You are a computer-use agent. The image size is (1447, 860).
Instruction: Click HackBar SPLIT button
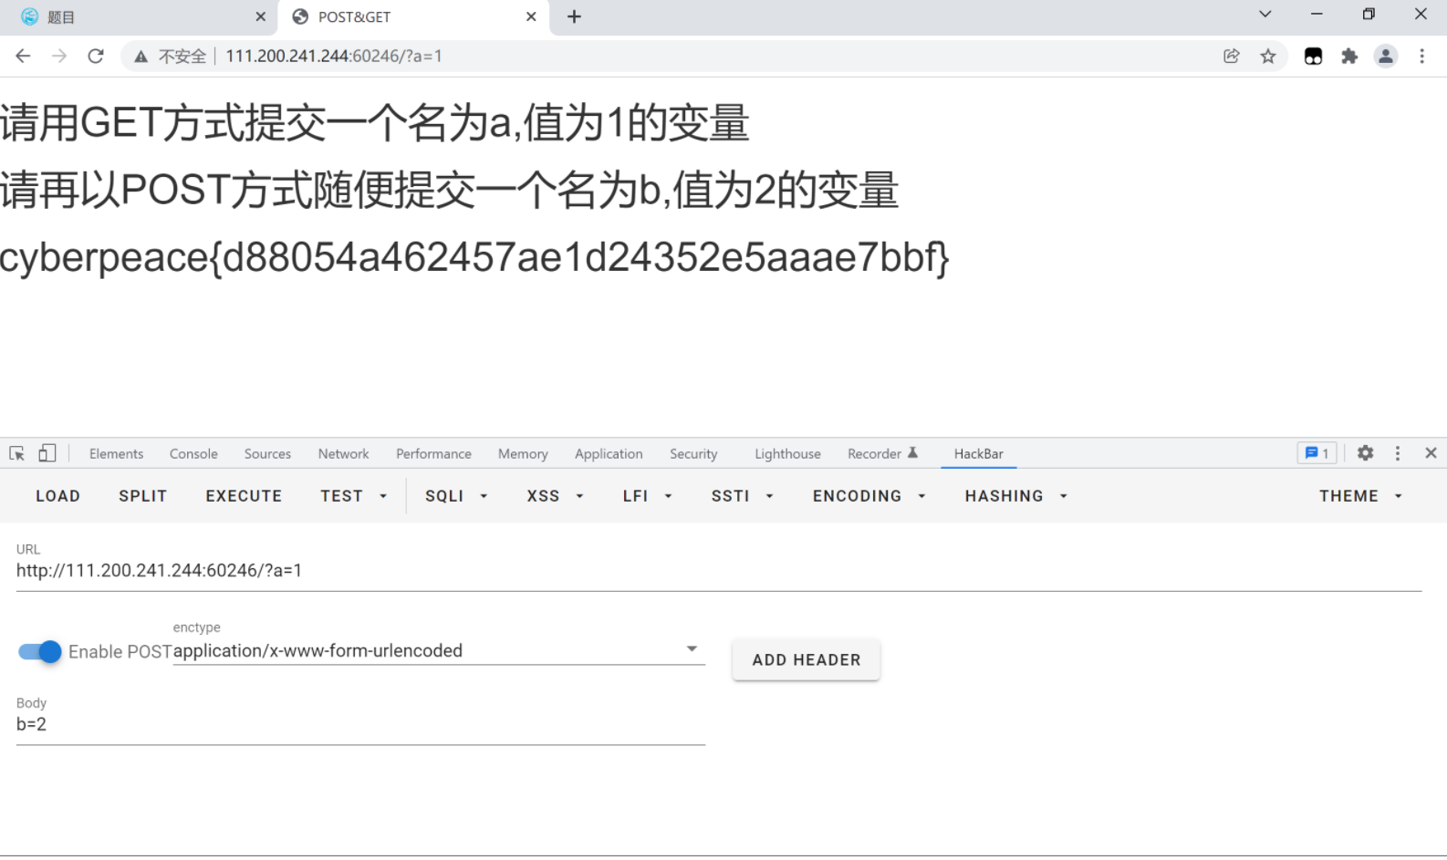(142, 496)
